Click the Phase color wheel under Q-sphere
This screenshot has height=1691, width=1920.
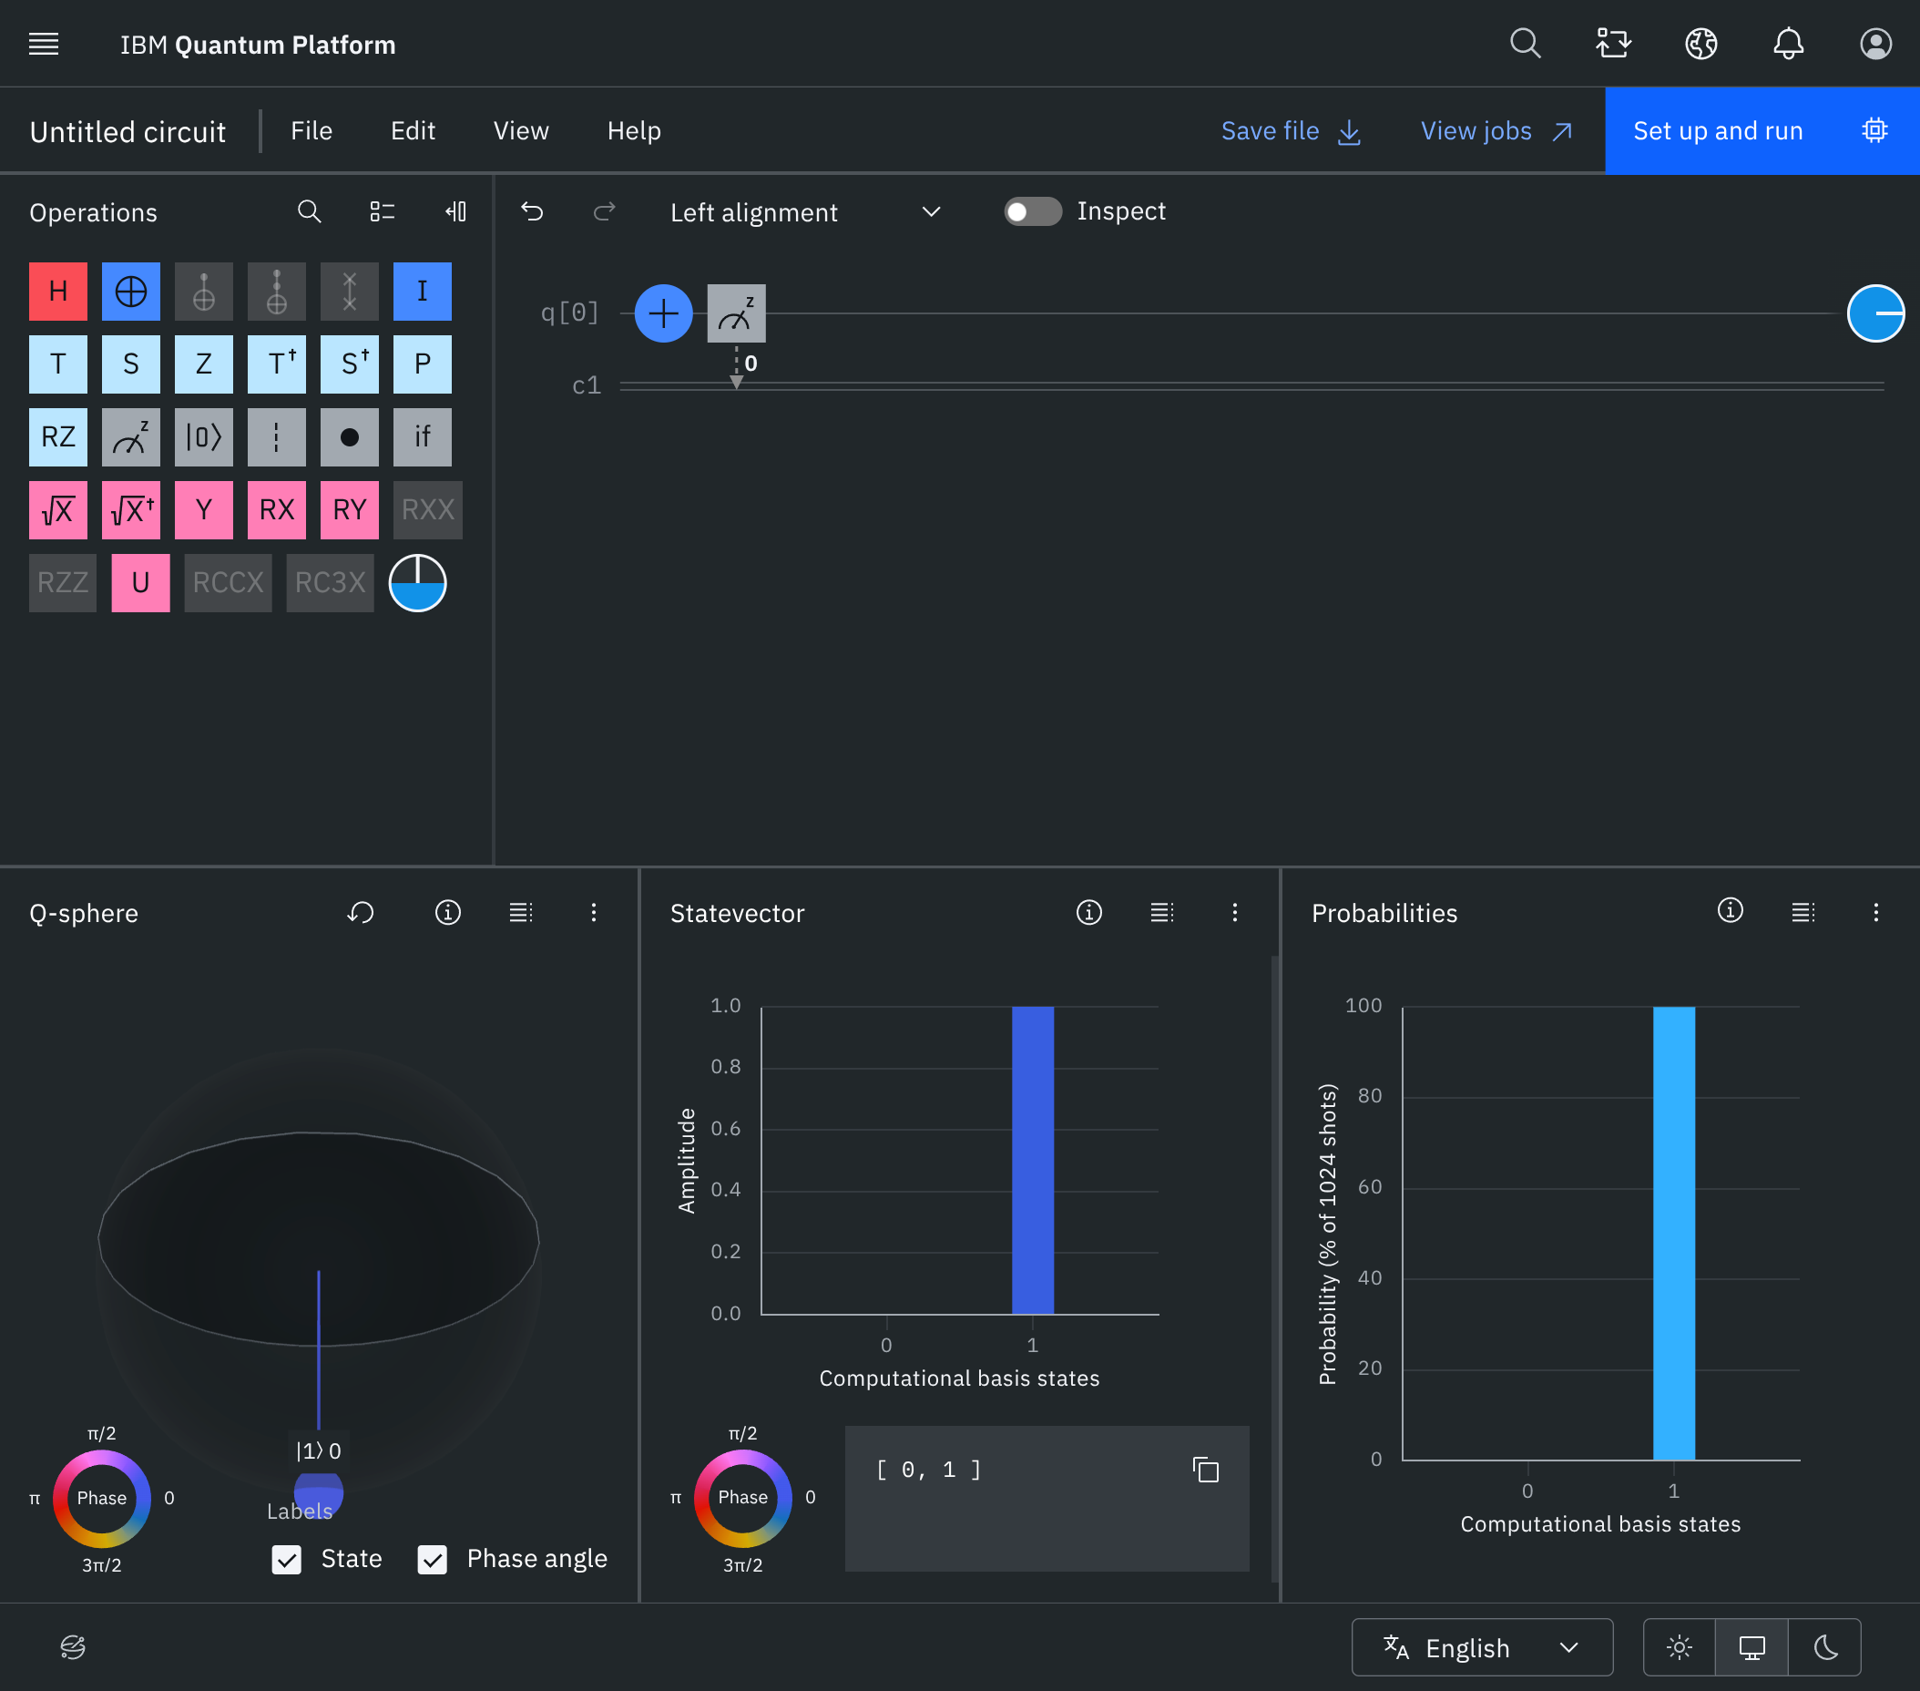101,1498
